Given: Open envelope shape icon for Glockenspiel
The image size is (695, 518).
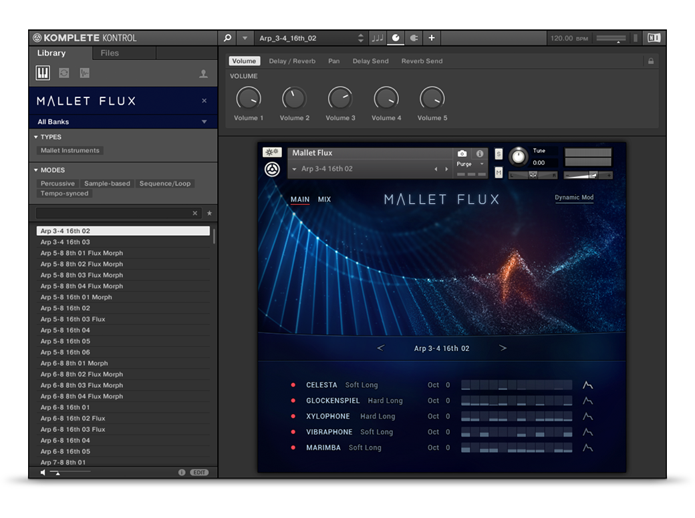Looking at the screenshot, I should [587, 401].
